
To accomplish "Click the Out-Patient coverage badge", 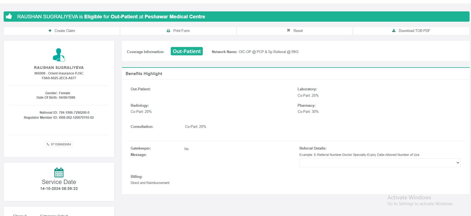I will [187, 51].
